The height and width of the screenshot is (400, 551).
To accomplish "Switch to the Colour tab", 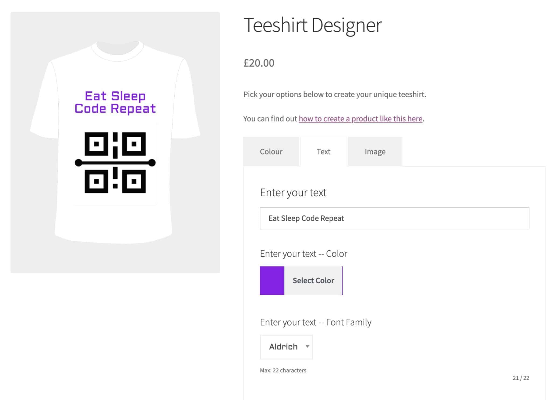I will pyautogui.click(x=271, y=151).
